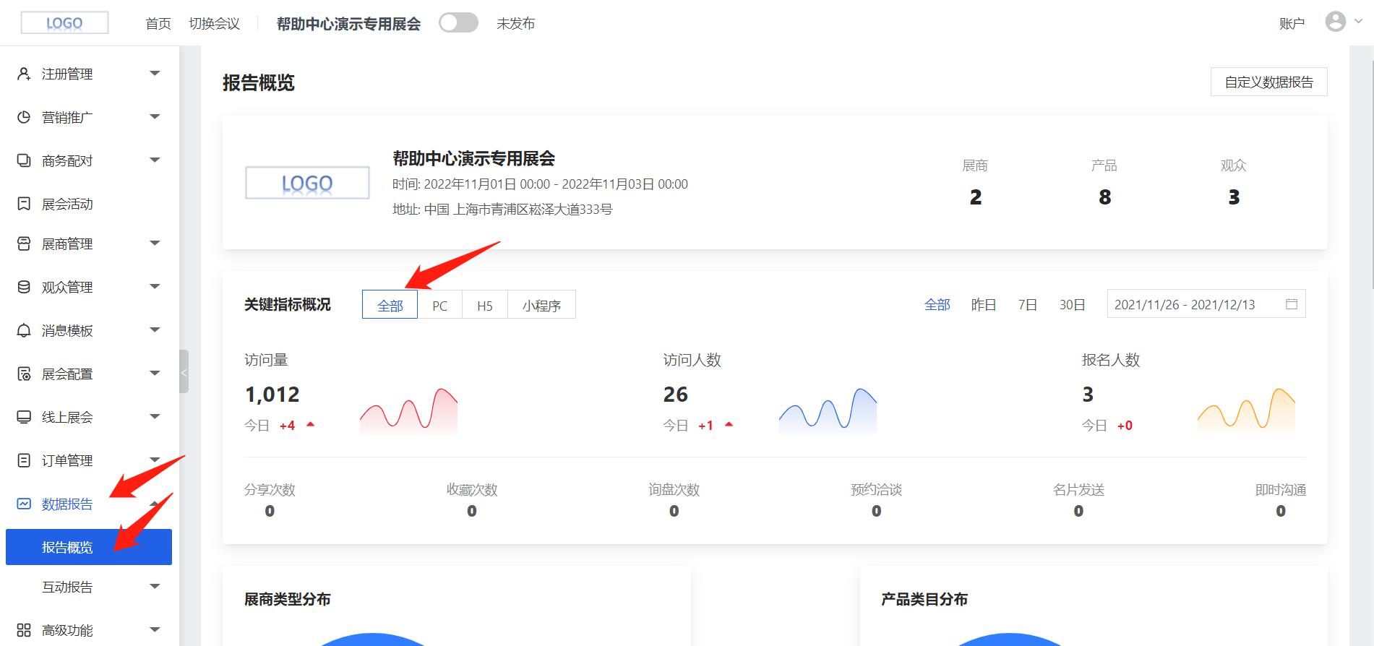Click the 观众 count 3
The image size is (1374, 646).
pyautogui.click(x=1233, y=197)
